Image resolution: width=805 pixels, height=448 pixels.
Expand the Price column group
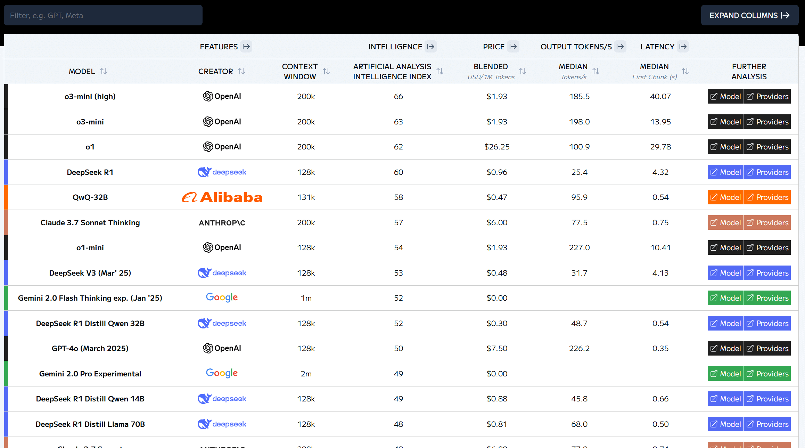tap(513, 47)
